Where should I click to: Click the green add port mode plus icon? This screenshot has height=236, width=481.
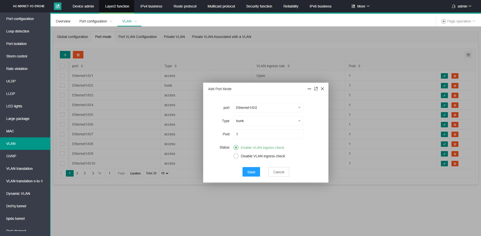click(65, 55)
